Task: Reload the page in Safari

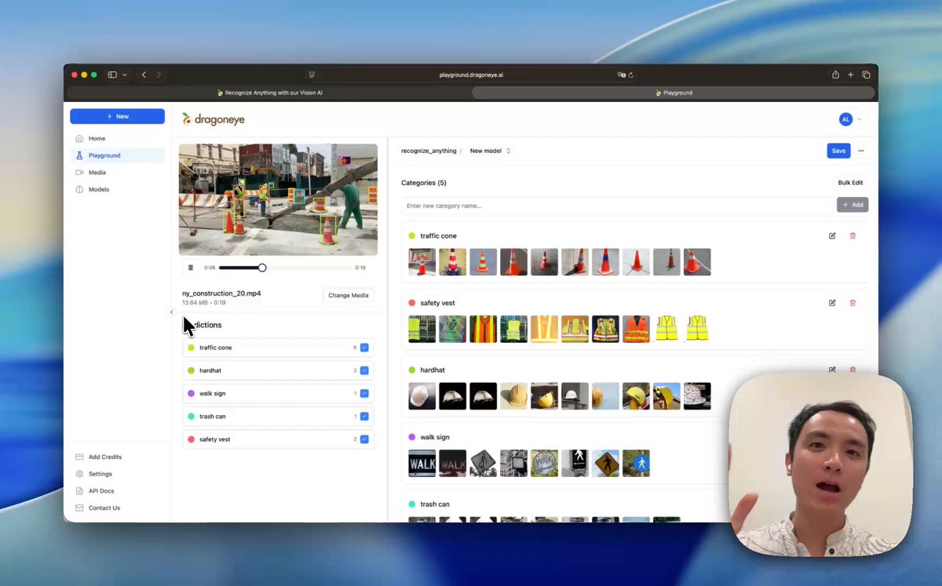Action: tap(630, 75)
